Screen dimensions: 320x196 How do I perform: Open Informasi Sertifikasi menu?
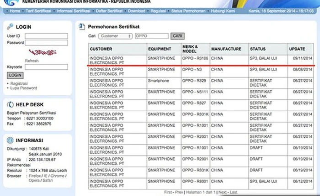73,11
